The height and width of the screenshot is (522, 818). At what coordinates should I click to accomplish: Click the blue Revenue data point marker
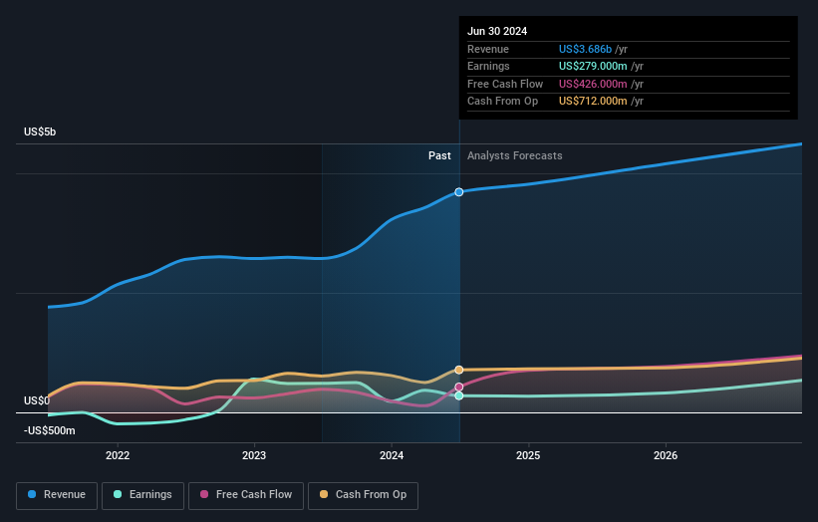pyautogui.click(x=459, y=192)
